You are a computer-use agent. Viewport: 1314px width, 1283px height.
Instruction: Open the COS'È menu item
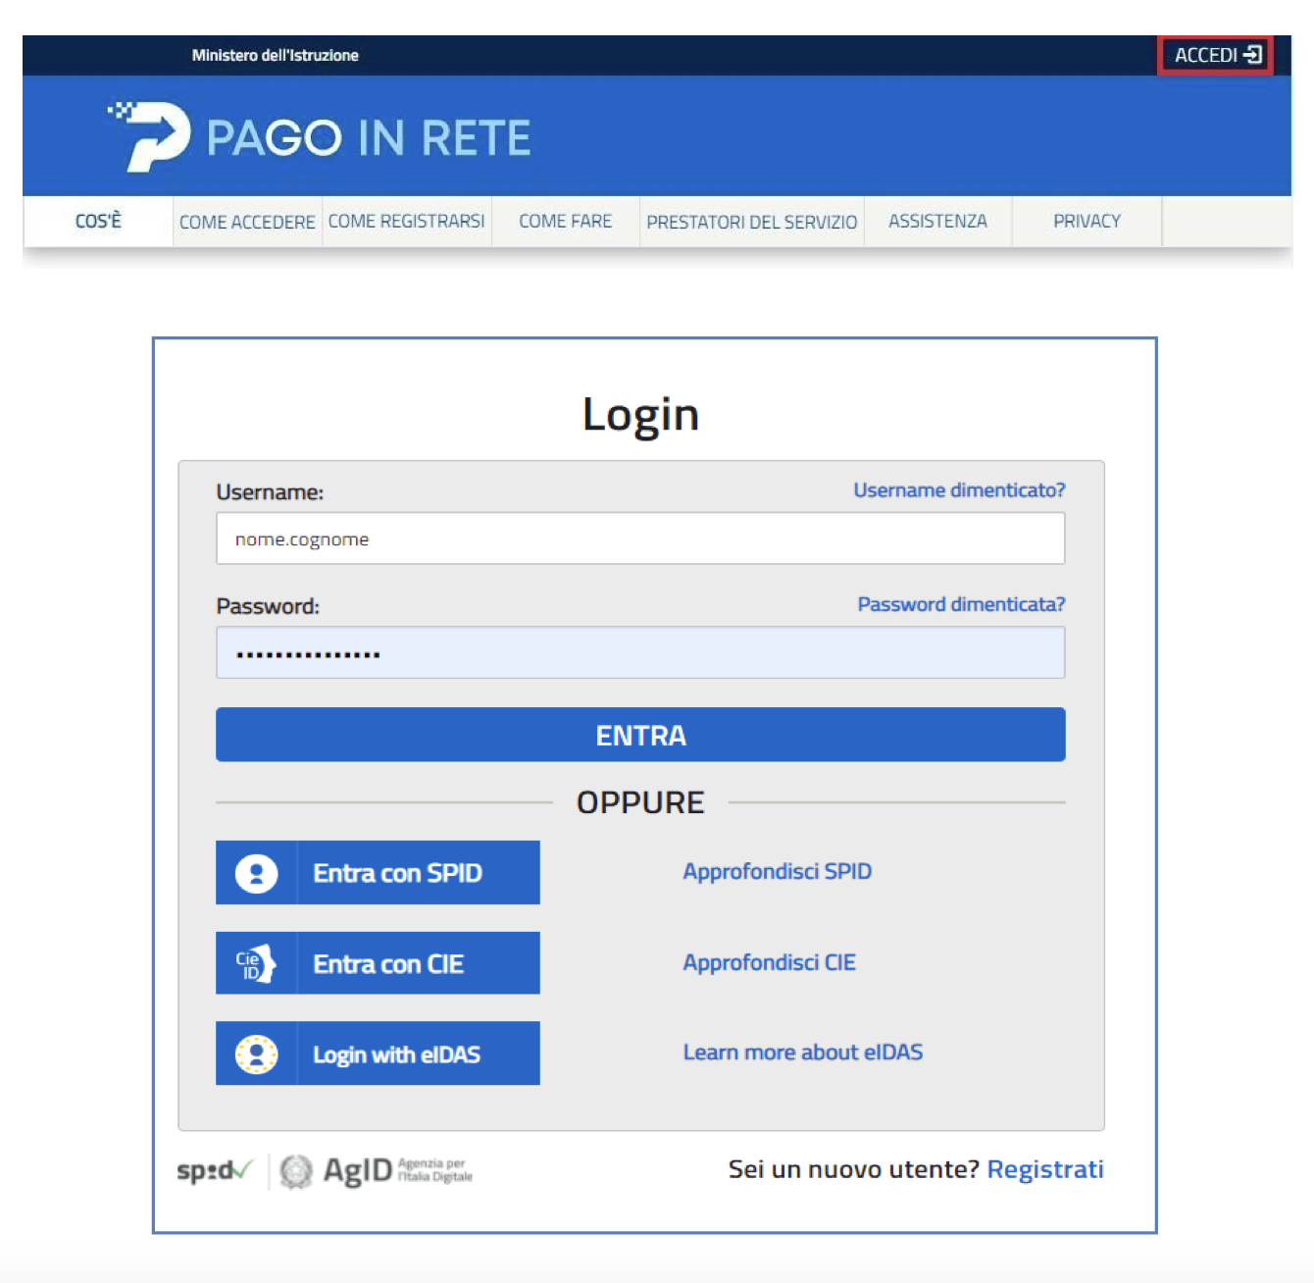(x=98, y=221)
